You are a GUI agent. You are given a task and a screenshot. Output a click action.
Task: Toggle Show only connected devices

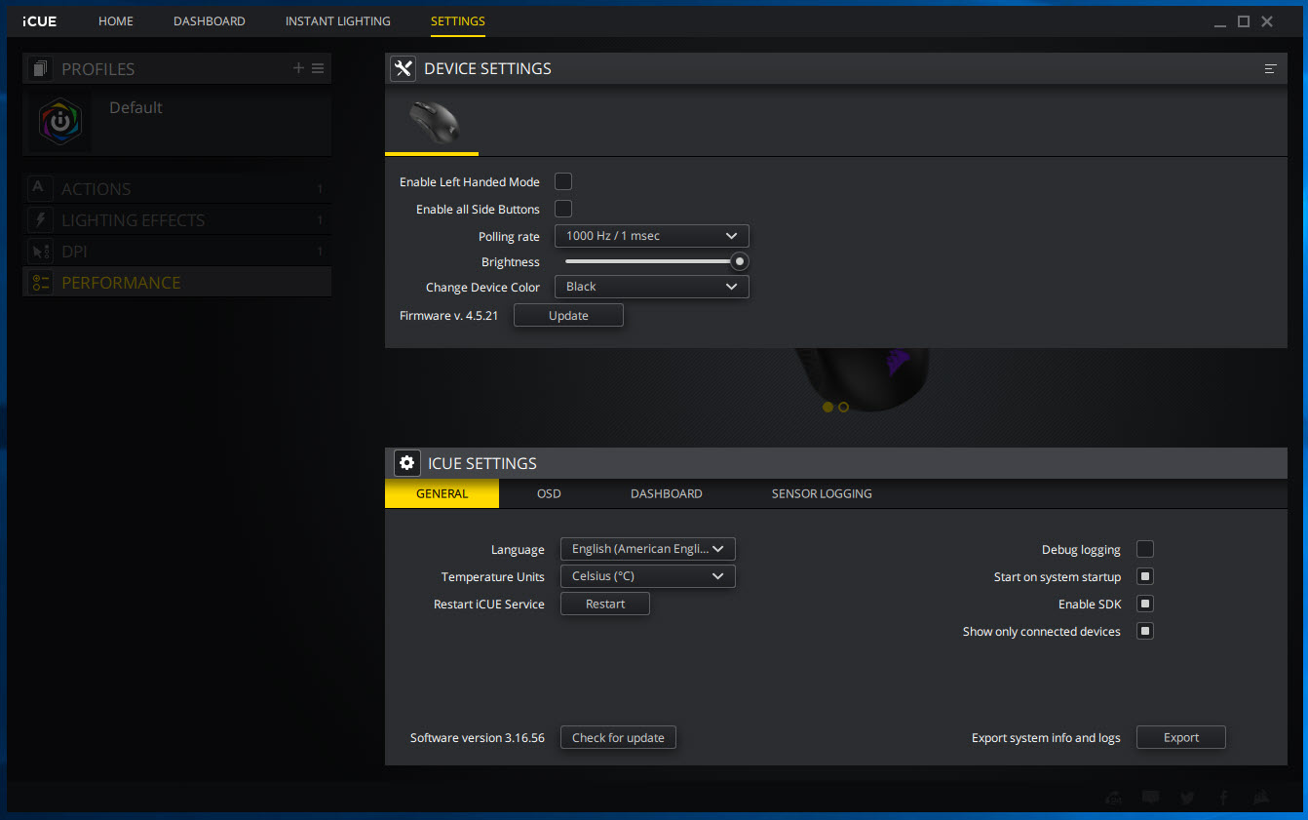click(1145, 631)
